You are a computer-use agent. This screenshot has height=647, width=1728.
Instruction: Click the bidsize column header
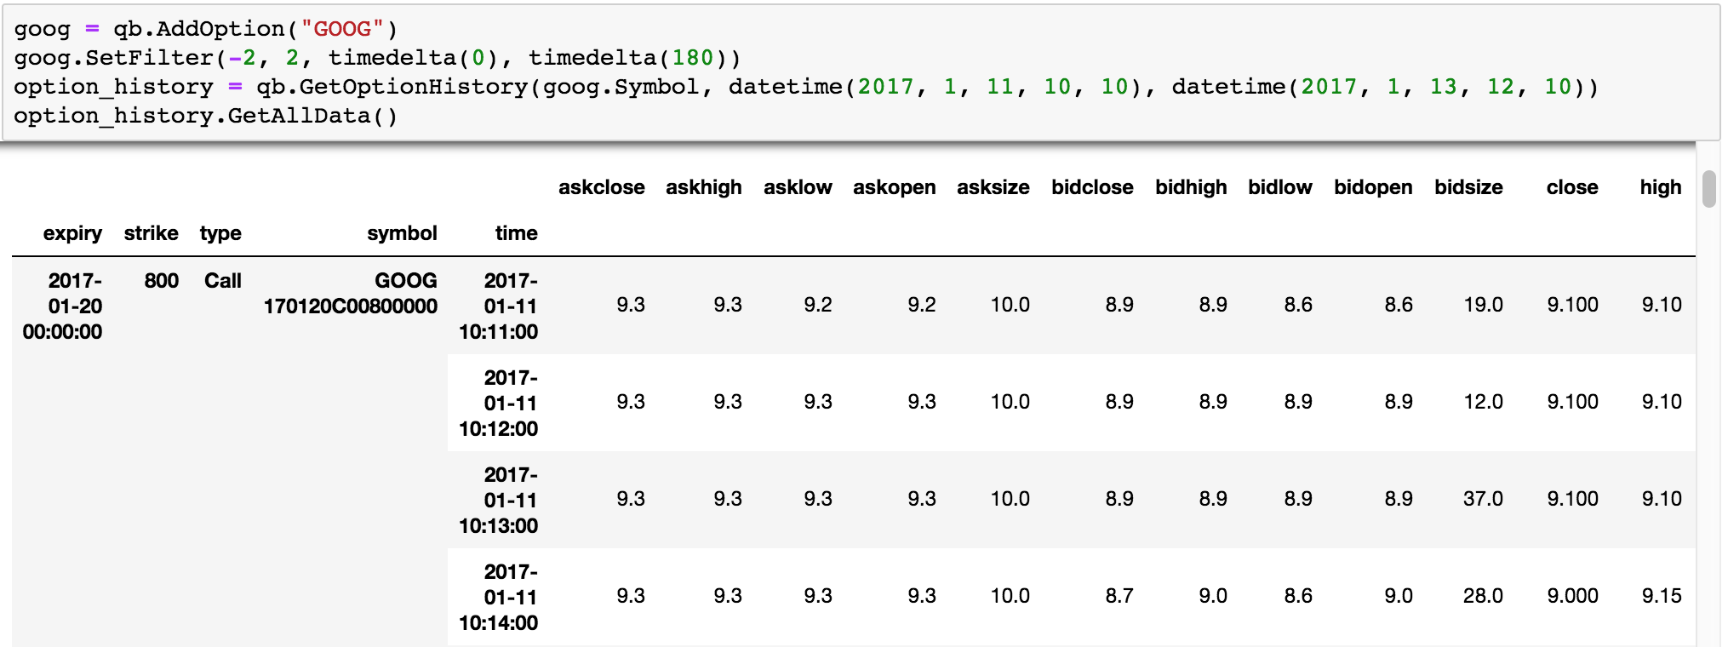pyautogui.click(x=1468, y=187)
